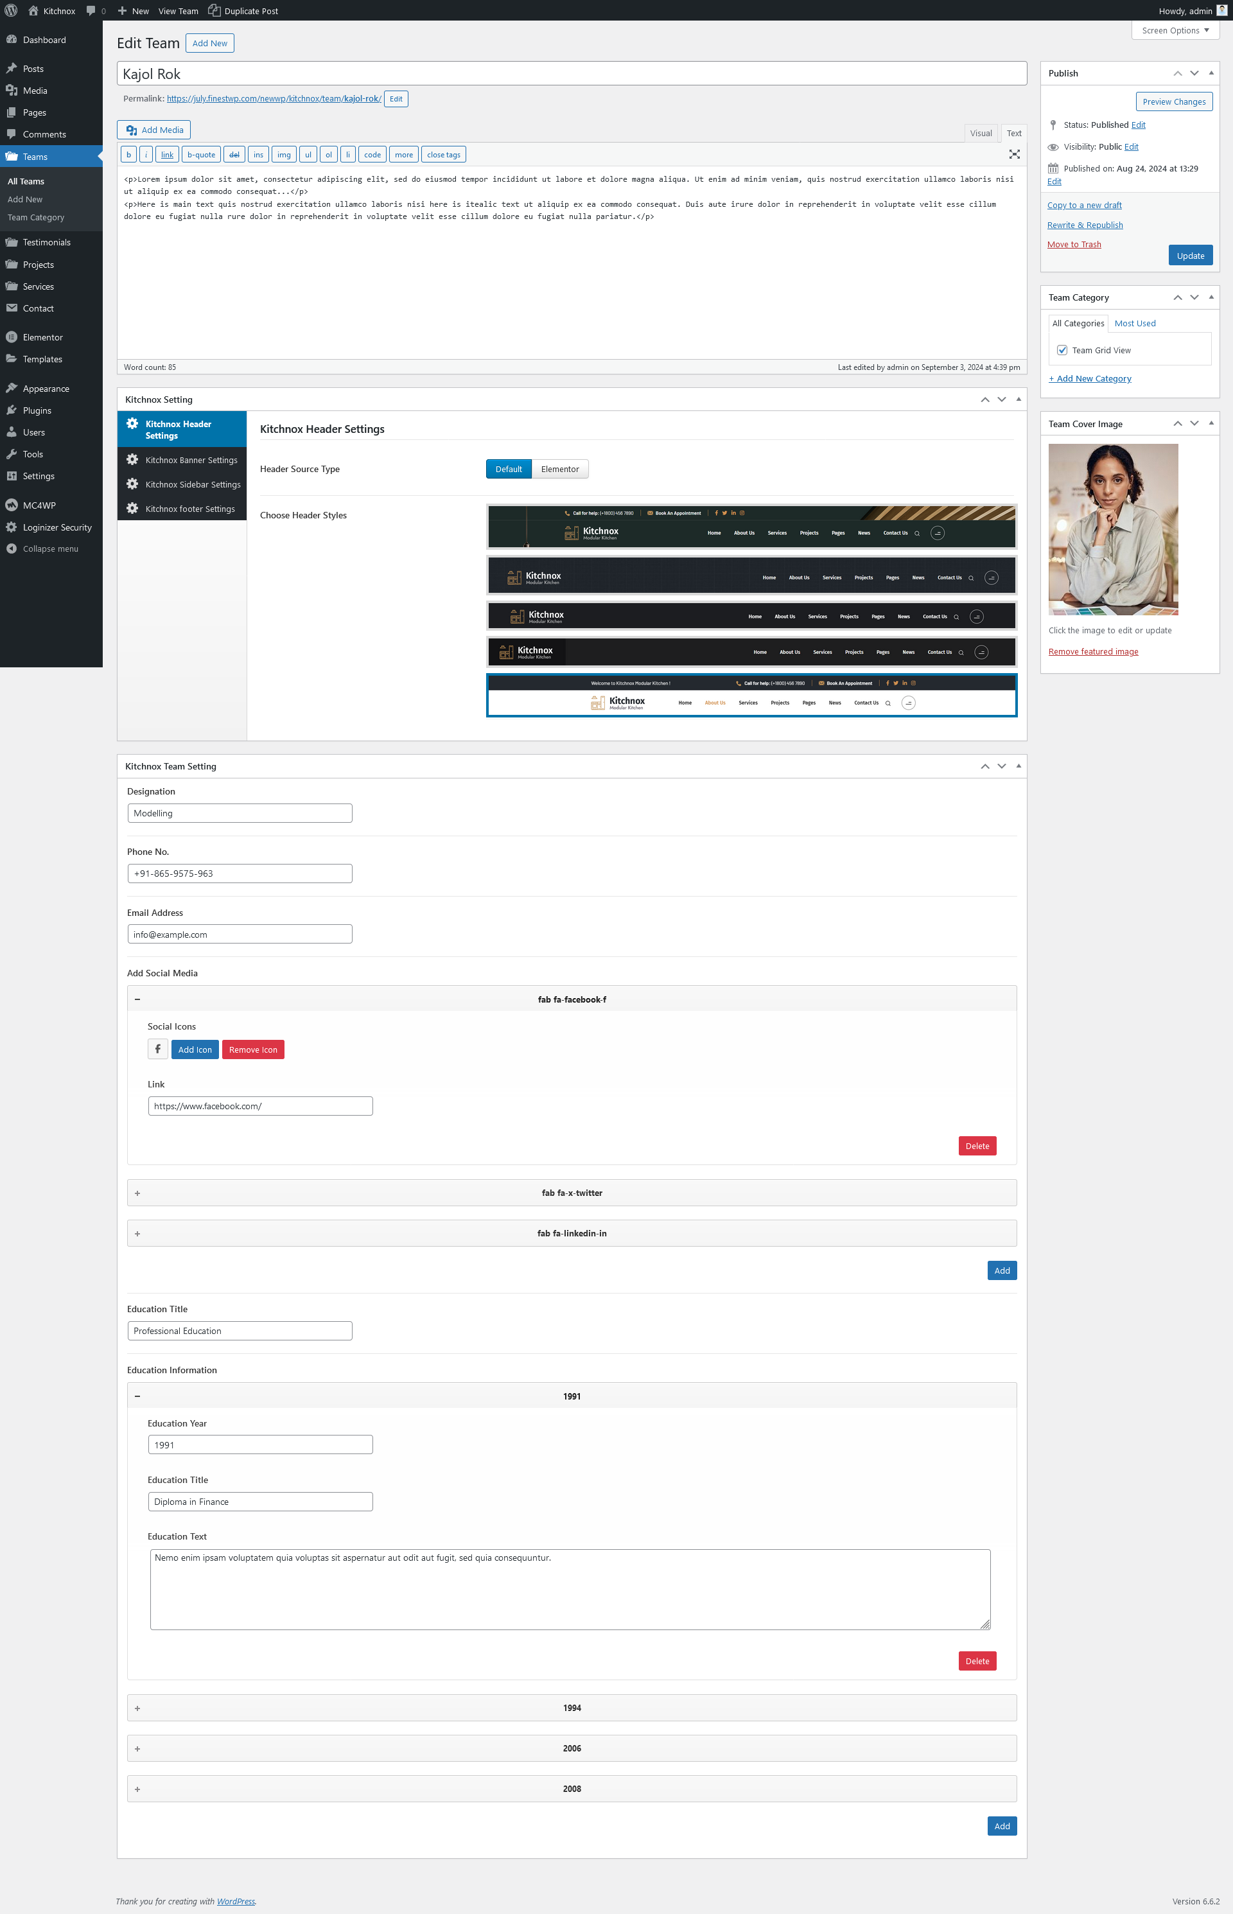The image size is (1233, 1914).
Task: Click the Facebook social icon preview
Action: click(x=158, y=1049)
